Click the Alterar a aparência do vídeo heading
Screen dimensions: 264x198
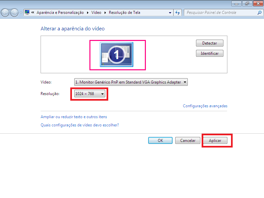pos(73,29)
